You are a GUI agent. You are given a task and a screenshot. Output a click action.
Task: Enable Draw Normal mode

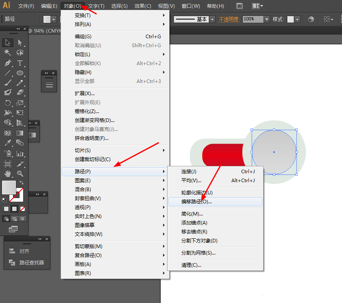[7, 218]
